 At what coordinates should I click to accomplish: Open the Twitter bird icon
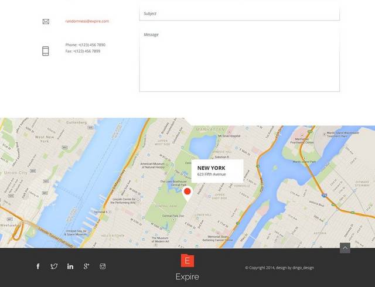point(54,266)
